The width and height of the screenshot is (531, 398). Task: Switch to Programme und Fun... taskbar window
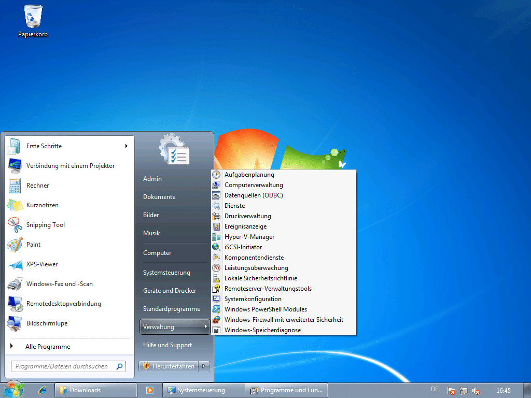click(287, 390)
